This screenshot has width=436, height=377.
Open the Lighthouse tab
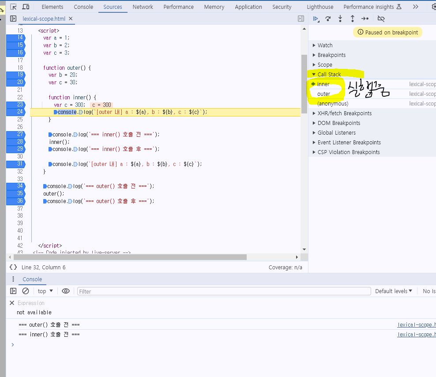click(320, 7)
